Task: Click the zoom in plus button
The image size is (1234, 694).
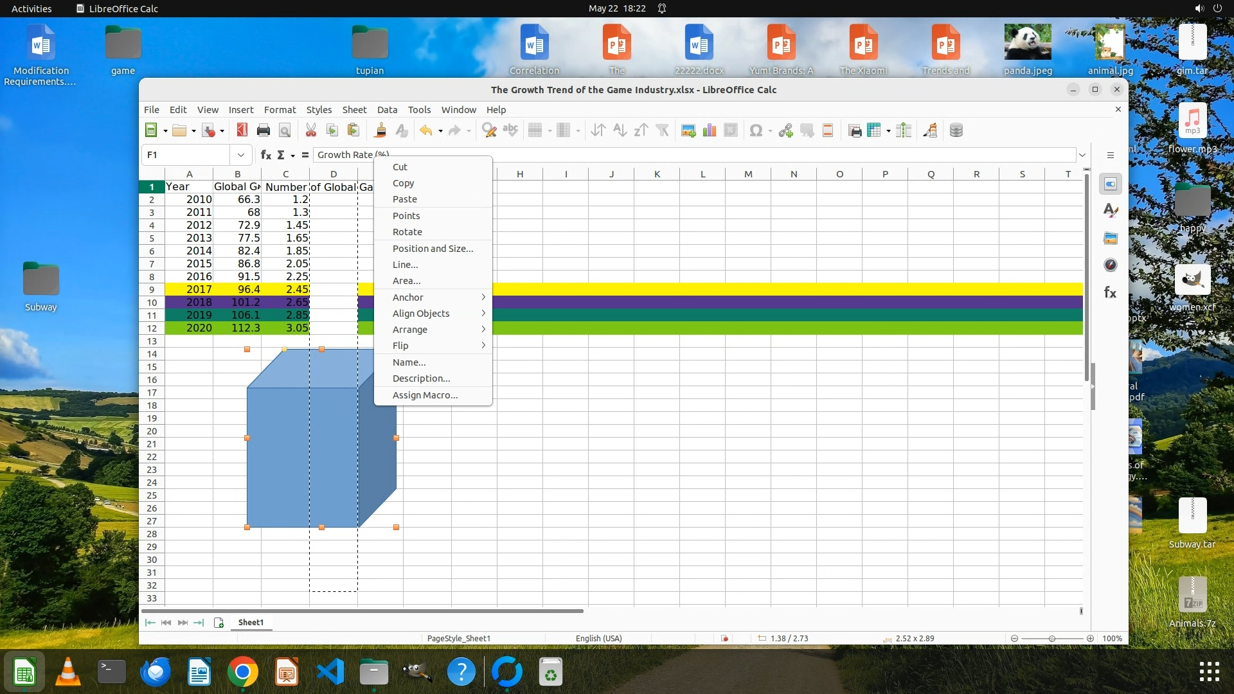Action: 1090,639
